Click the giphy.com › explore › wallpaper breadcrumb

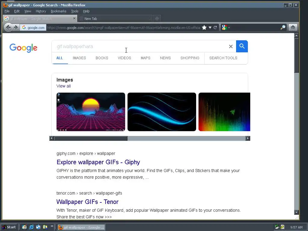(x=86, y=153)
